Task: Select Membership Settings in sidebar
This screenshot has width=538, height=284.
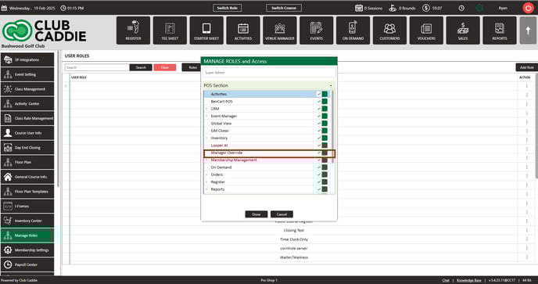Action: (x=27, y=250)
